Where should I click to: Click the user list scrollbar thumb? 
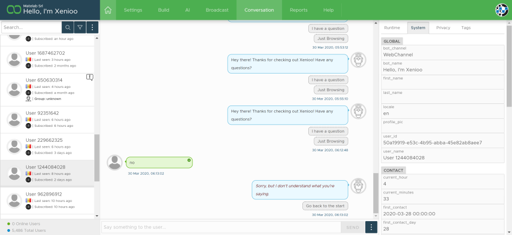tap(97, 158)
